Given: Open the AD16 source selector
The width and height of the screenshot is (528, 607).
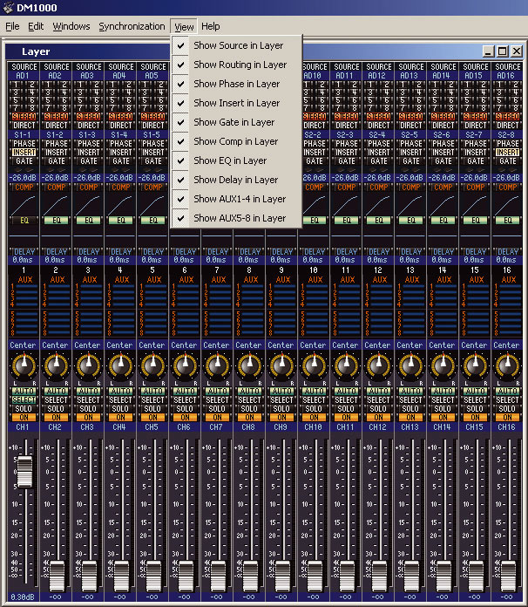Looking at the screenshot, I should pyautogui.click(x=507, y=76).
